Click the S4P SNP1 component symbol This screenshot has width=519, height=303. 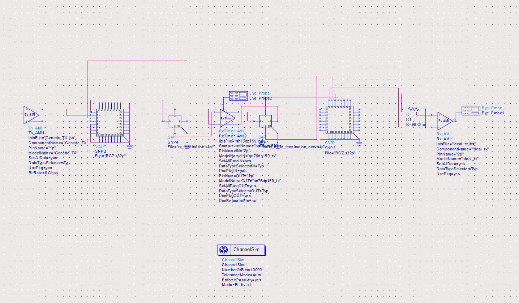click(x=266, y=121)
